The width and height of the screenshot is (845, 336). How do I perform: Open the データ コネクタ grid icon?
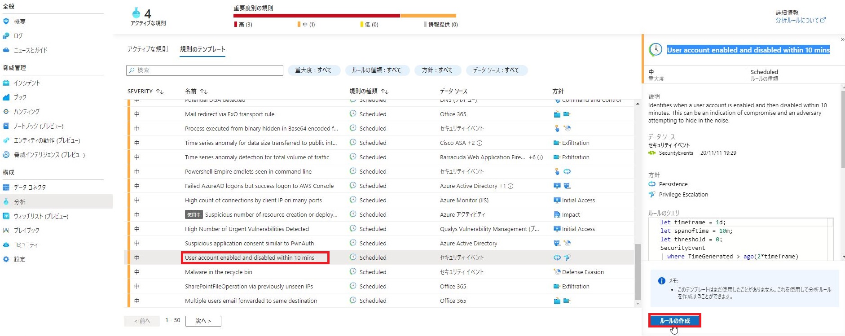pyautogui.click(x=6, y=188)
